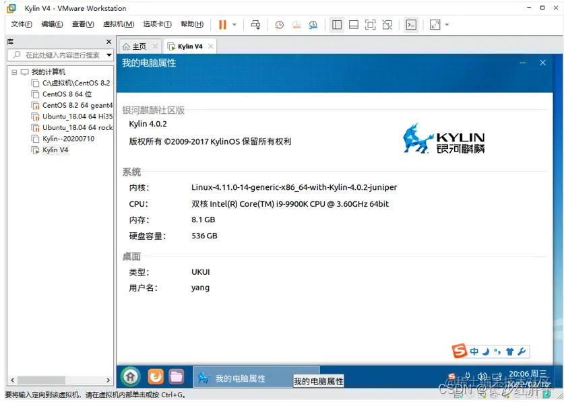Open the 虚拟机(M) menu

119,24
